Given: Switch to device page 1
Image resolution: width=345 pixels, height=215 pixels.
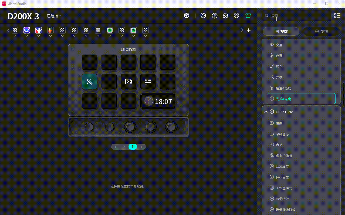Looking at the screenshot, I should coord(116,147).
